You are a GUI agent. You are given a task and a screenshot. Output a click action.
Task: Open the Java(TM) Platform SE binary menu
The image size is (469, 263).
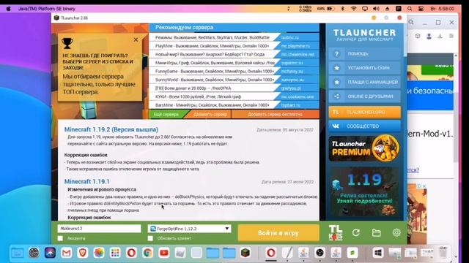[x=47, y=9]
